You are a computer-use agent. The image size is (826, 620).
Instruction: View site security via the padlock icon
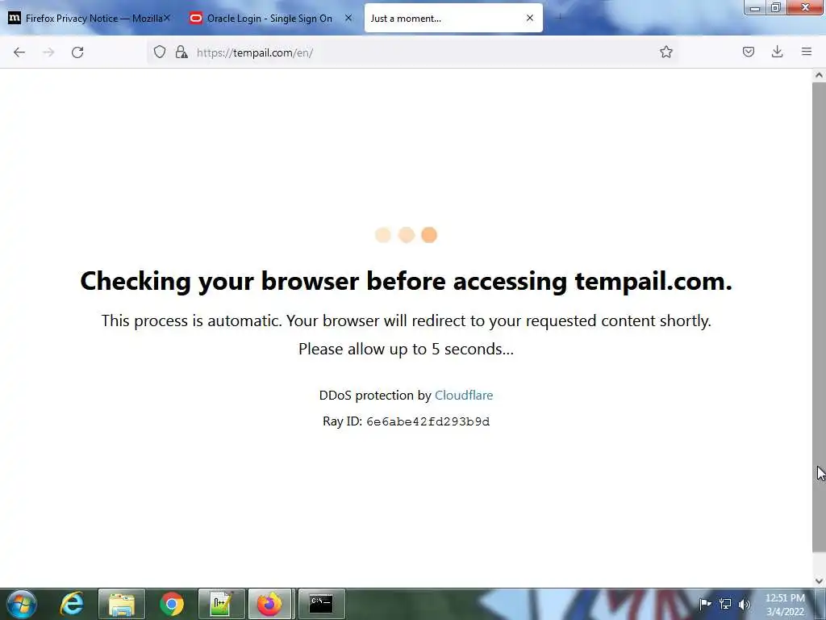[181, 52]
